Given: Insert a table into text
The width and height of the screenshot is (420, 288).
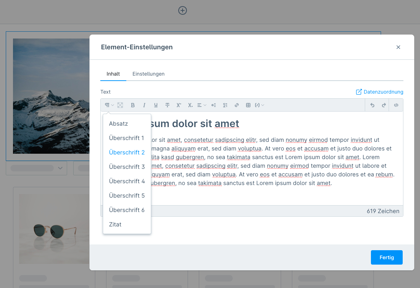Looking at the screenshot, I should 248,105.
